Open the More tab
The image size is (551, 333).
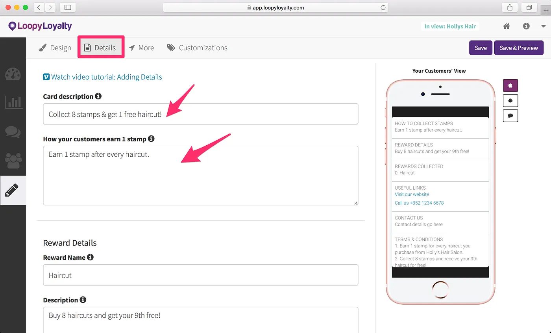point(141,48)
